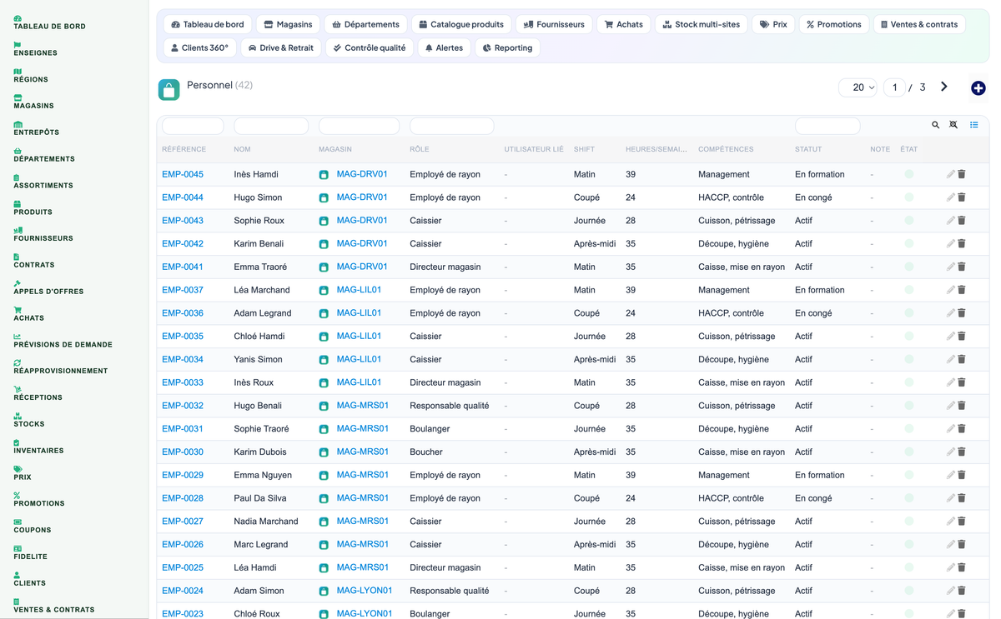This screenshot has width=1001, height=619.
Task: Go to Régions in the sidebar
Action: [31, 76]
